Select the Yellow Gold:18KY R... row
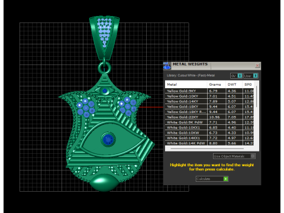This screenshot has width=284, height=213. click(x=209, y=112)
